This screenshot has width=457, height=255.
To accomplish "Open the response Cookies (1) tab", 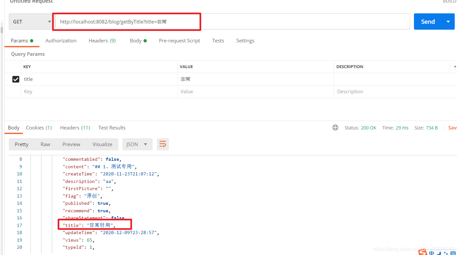I will pos(39,128).
